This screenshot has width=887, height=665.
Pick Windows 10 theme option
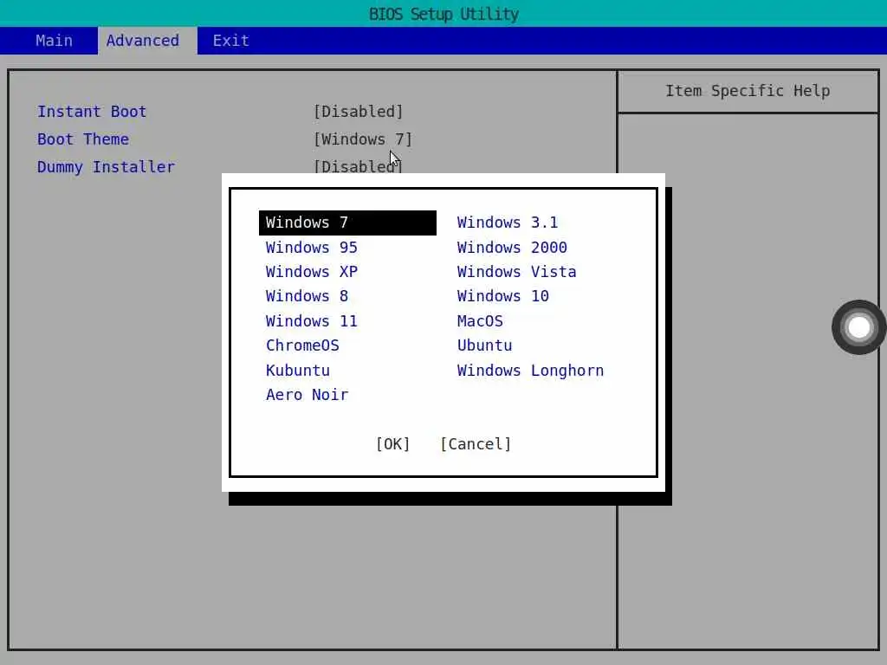click(x=503, y=296)
